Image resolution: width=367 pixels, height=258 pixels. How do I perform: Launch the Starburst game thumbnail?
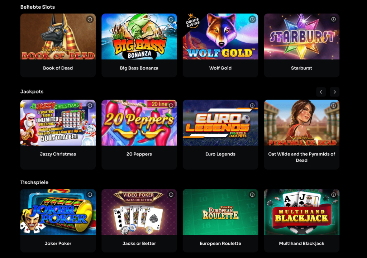302,37
